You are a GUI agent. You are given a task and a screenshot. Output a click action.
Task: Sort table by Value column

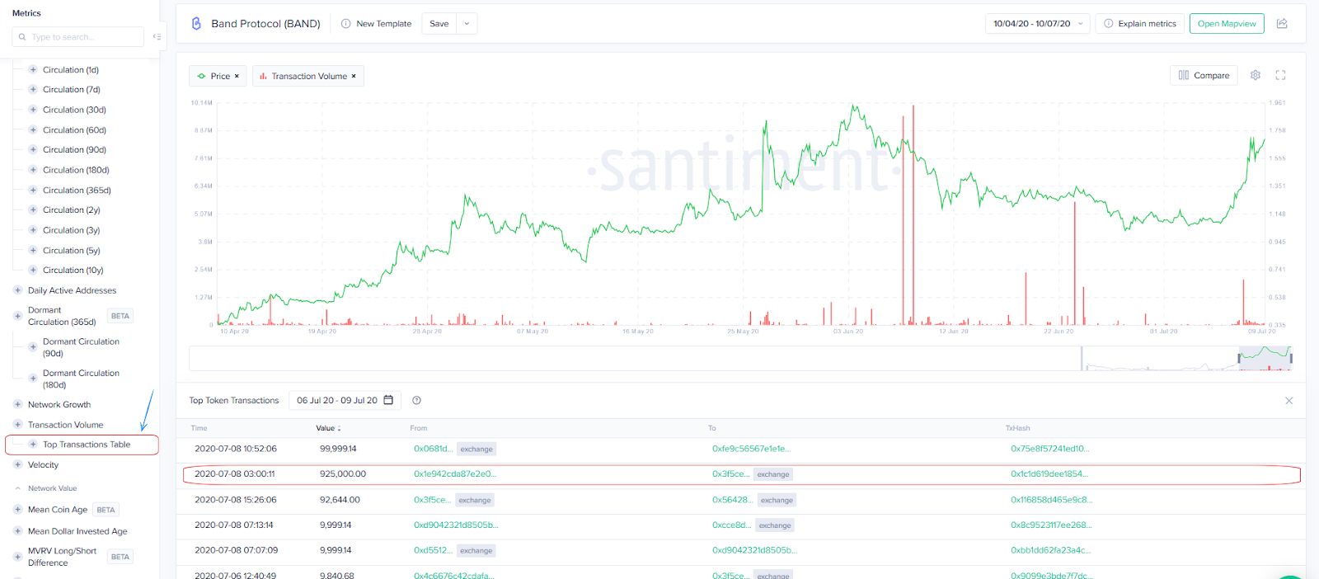click(x=328, y=428)
